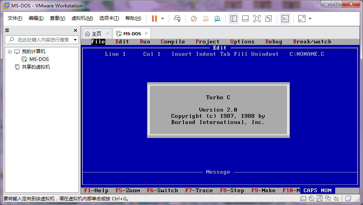Select the MS-DOS virtual machine in library
Screen dimensions: 363x205
39,59
